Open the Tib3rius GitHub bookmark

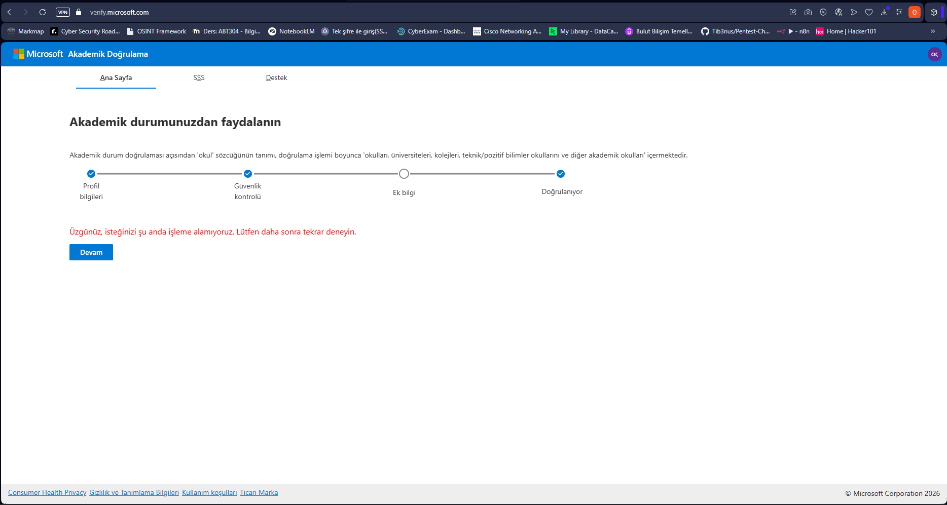[x=735, y=31]
